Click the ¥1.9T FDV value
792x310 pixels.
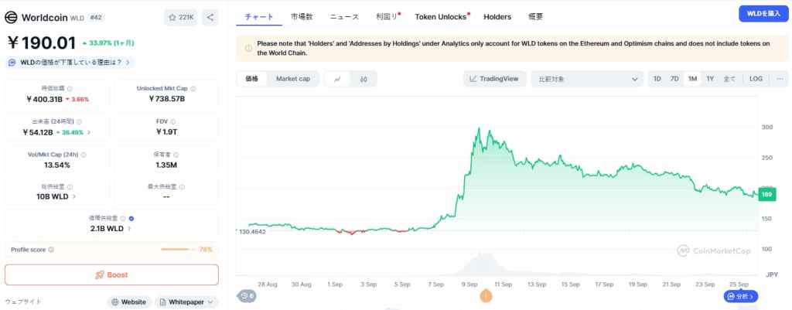tap(167, 132)
